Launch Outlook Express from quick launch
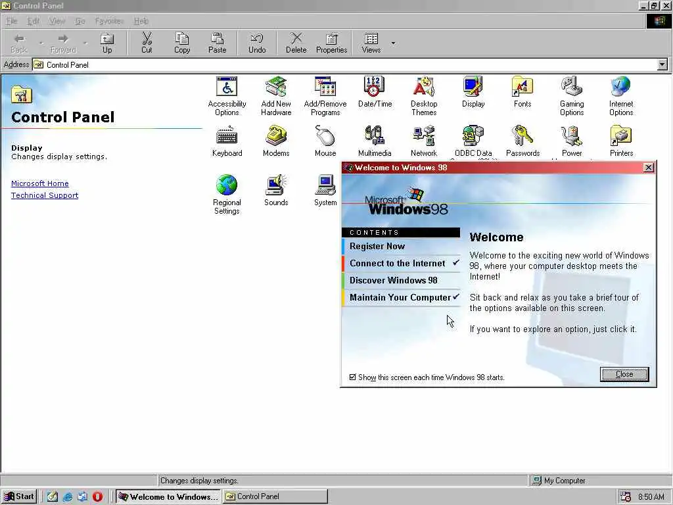 click(82, 497)
